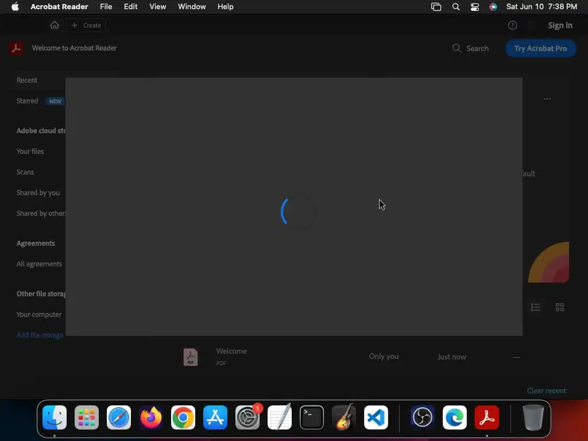Screen dimensions: 588x441
Task: Click the Acrobat logo beside Welcome title
Action: point(16,48)
